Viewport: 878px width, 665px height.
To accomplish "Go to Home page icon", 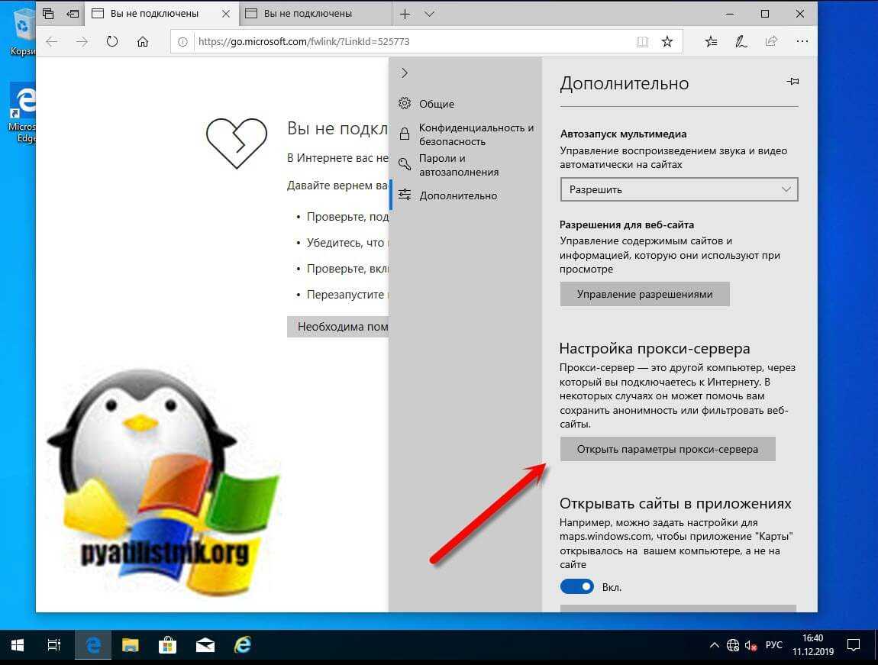I will [143, 42].
